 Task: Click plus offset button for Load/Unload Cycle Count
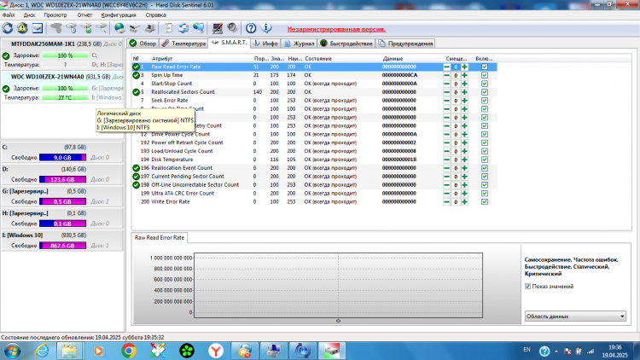pyautogui.click(x=464, y=151)
